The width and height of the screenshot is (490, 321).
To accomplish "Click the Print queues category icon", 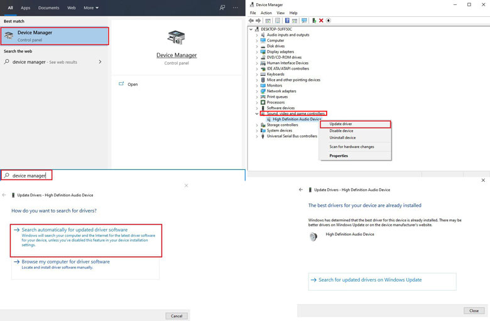I will point(263,97).
